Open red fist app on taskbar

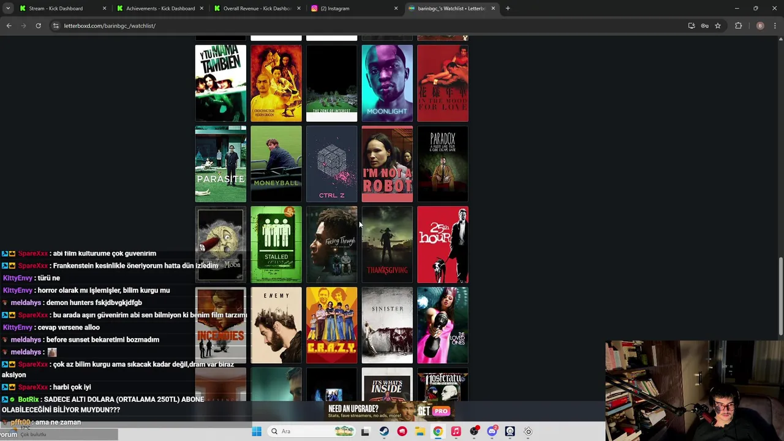click(x=402, y=431)
